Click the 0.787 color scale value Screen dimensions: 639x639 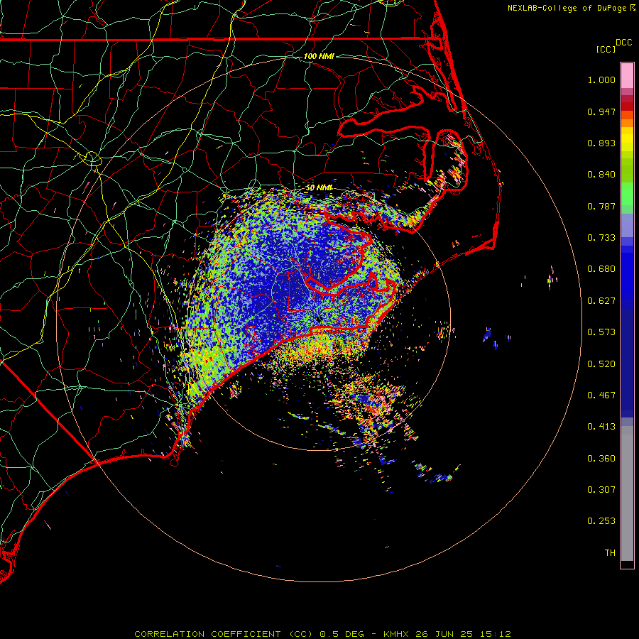(x=601, y=206)
